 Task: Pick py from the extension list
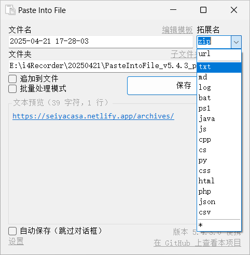pos(219,160)
